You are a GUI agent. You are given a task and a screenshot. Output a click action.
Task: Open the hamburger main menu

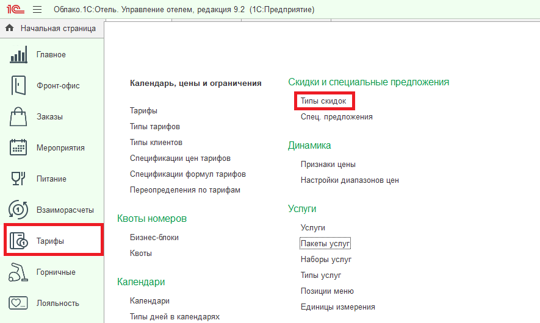pos(37,9)
